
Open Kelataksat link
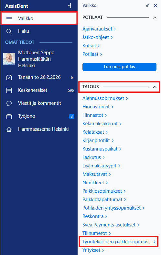(95, 132)
